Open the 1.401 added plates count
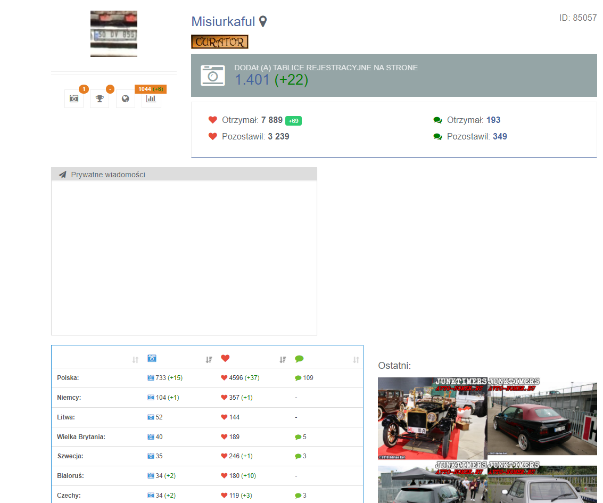The height and width of the screenshot is (503, 603). (252, 80)
